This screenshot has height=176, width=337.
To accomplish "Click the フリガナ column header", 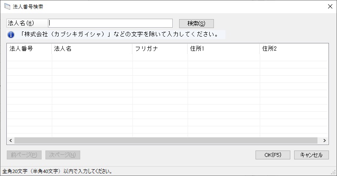I will tap(160, 48).
